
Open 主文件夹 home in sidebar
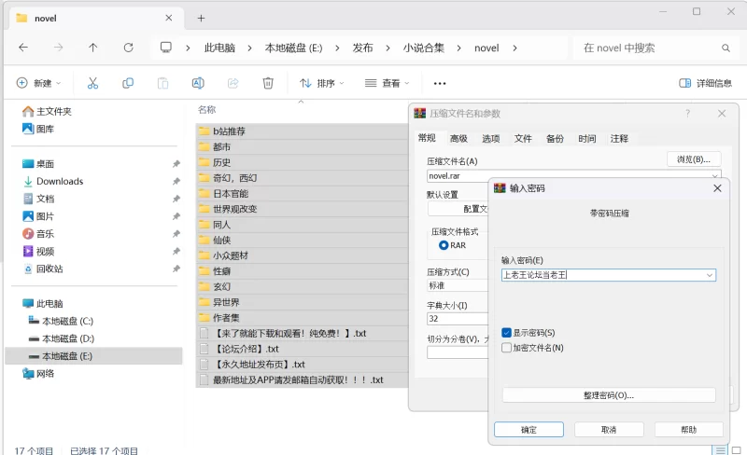(47, 111)
